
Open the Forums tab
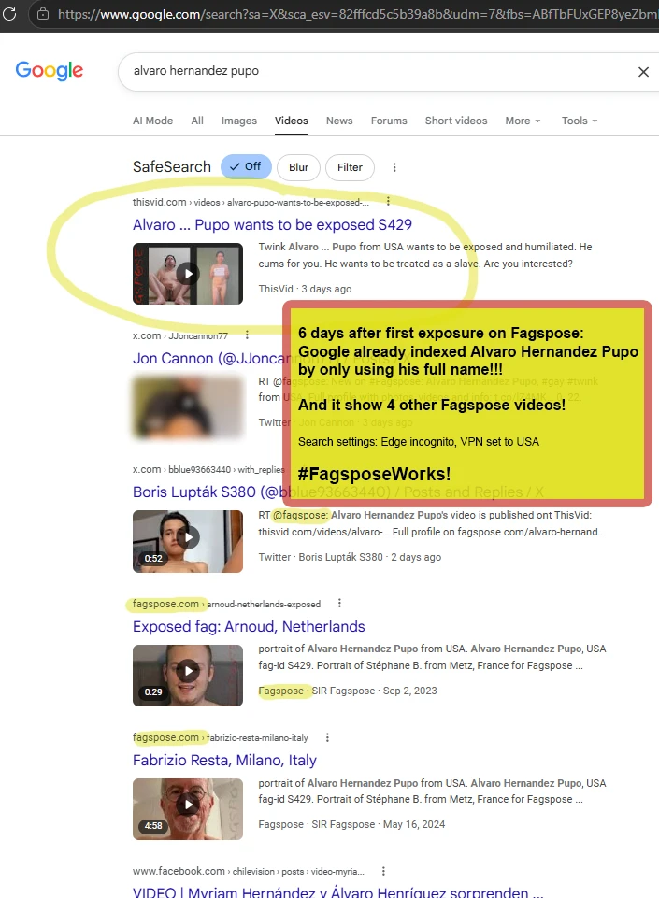coord(389,121)
